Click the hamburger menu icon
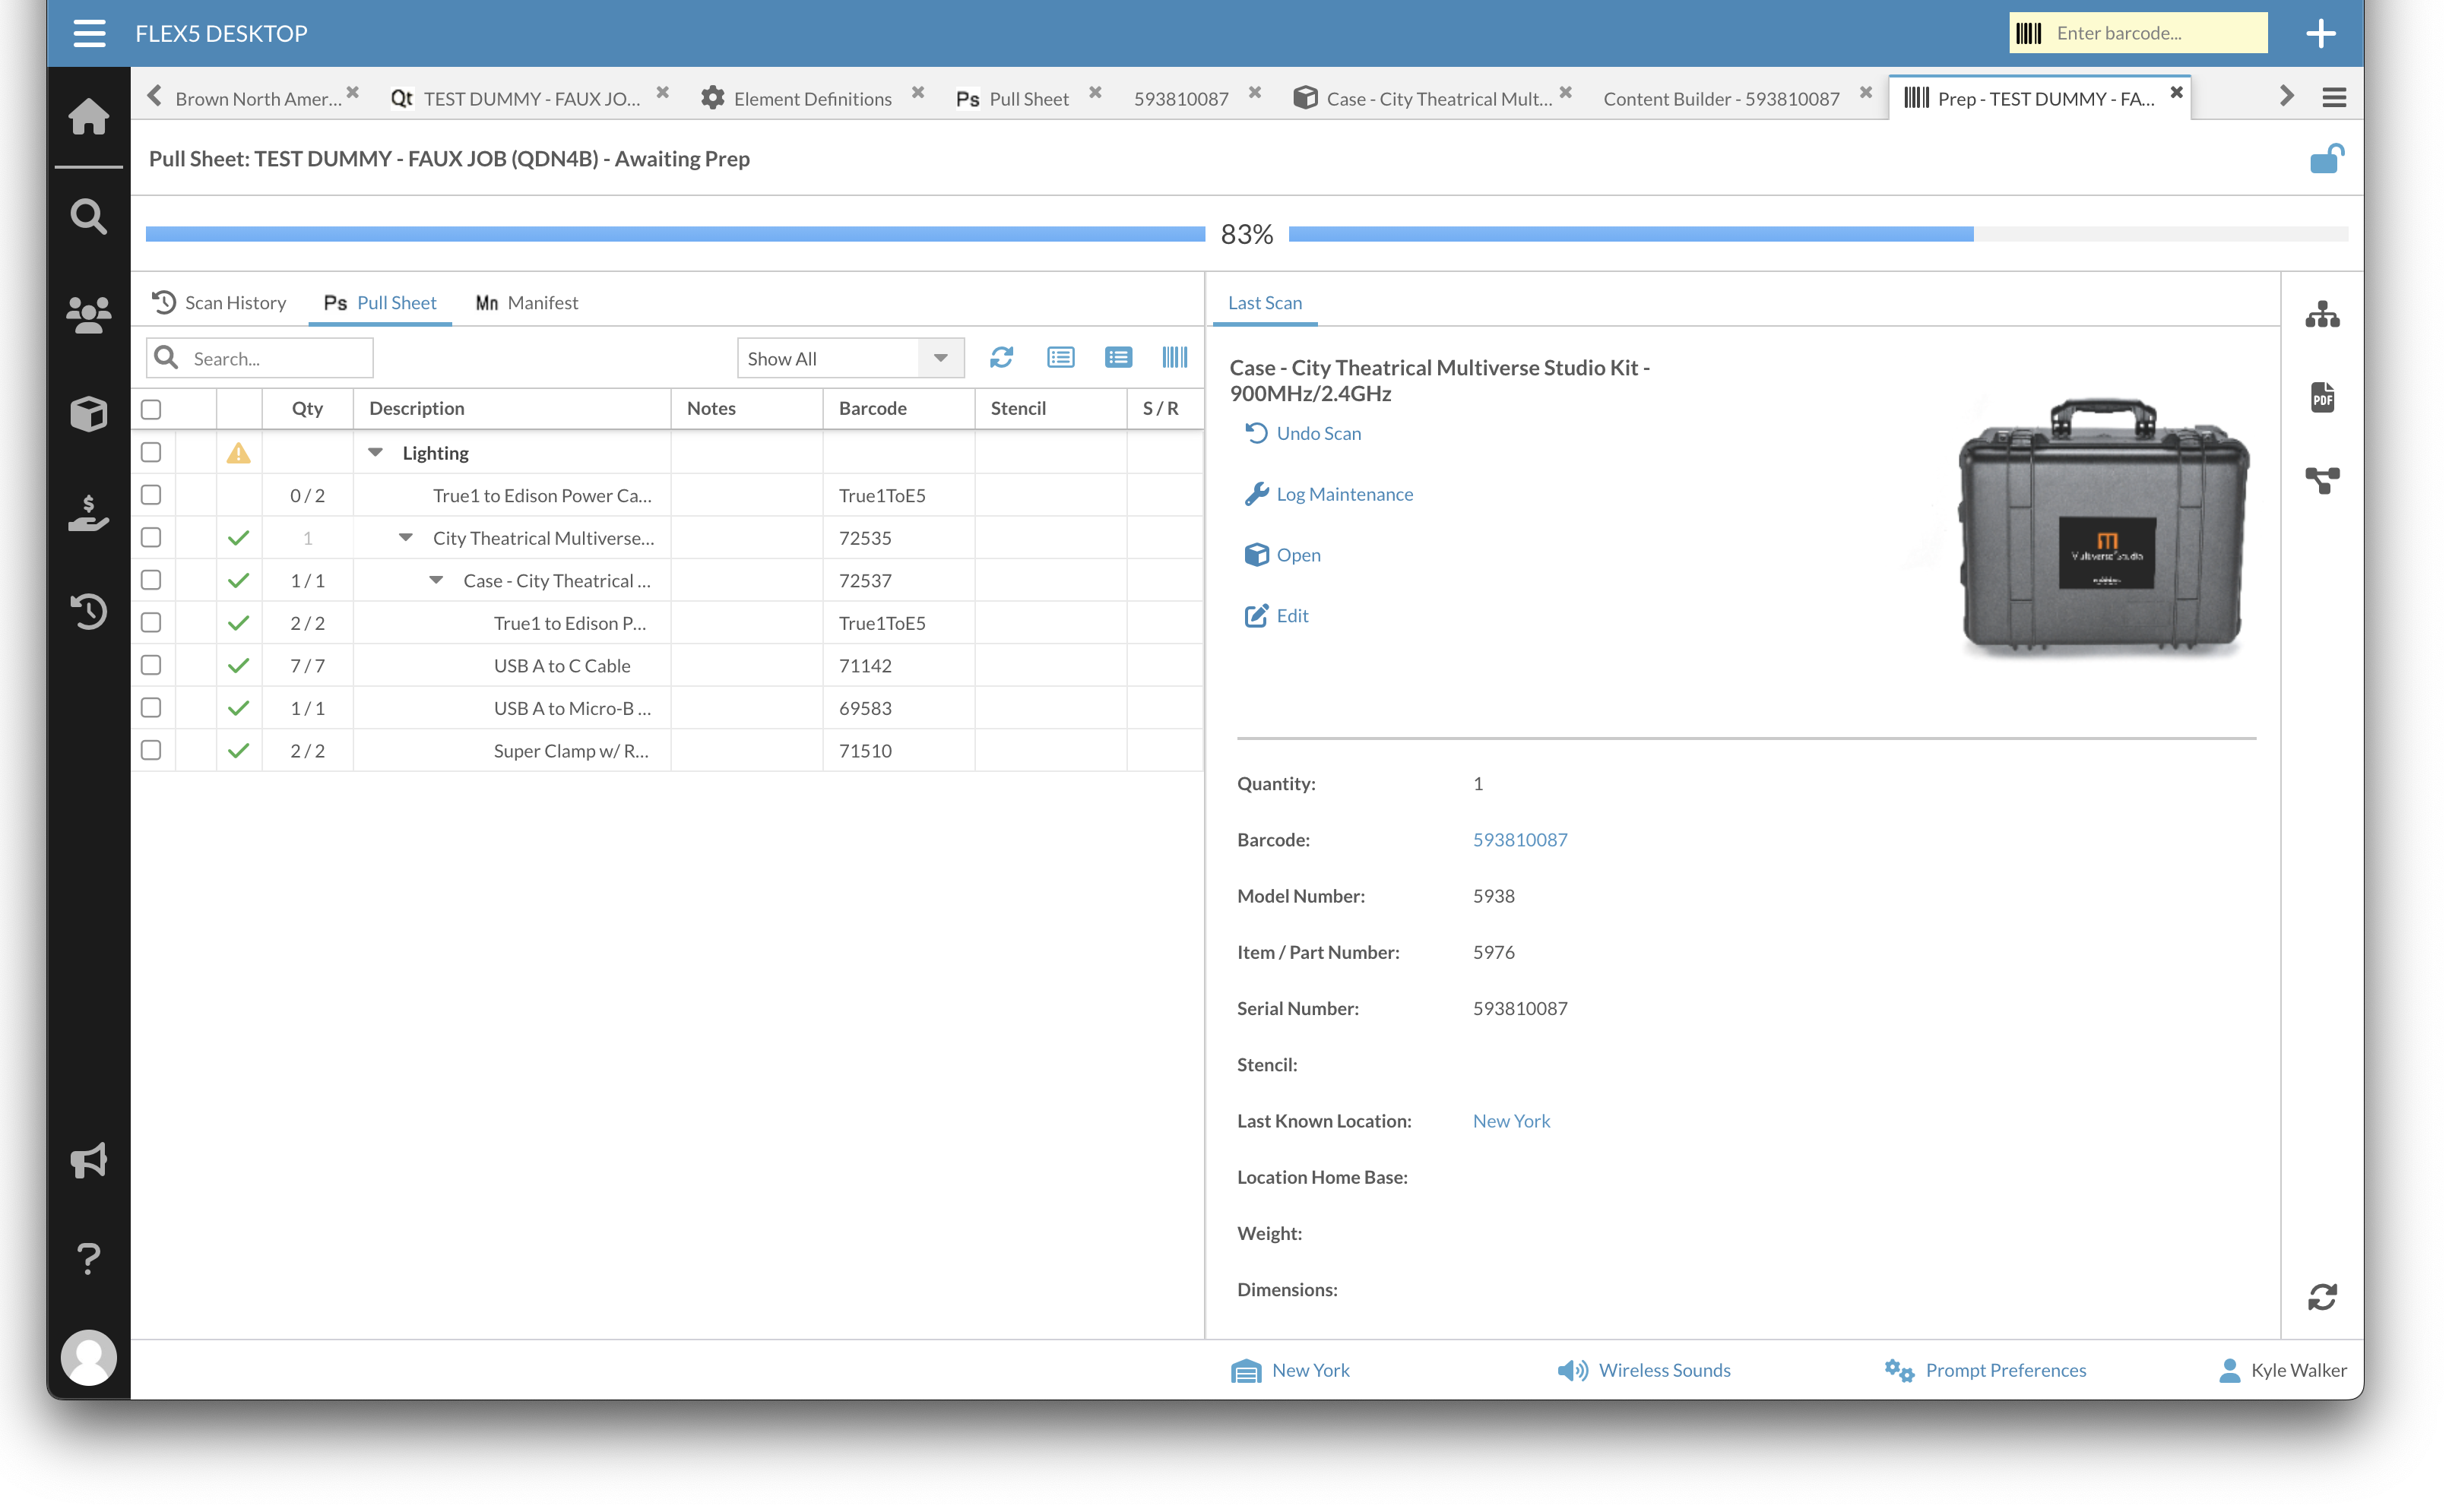The height and width of the screenshot is (1512, 2449). (x=89, y=33)
